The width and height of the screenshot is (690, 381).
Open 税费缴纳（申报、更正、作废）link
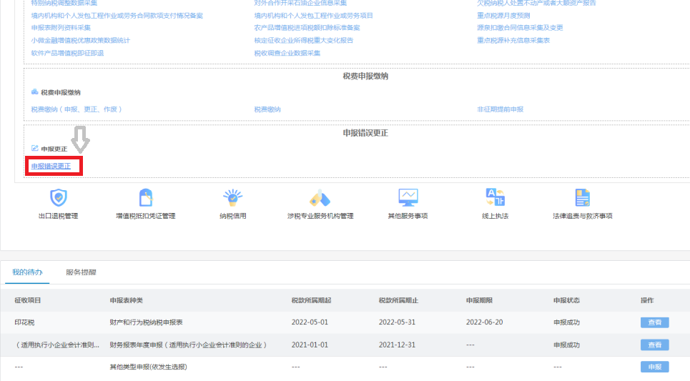point(76,109)
